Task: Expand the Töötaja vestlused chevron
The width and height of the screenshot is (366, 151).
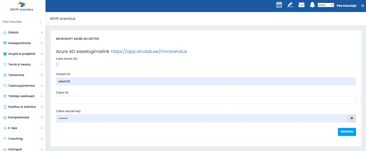Action: pos(42,96)
